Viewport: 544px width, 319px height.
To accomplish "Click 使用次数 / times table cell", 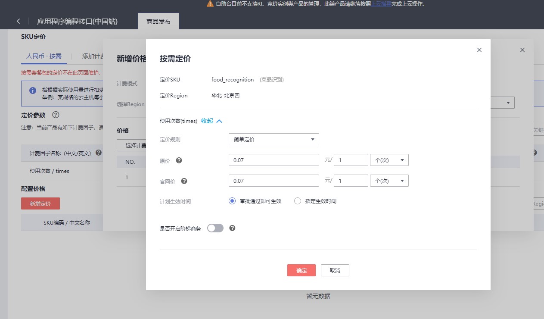I will pyautogui.click(x=50, y=171).
